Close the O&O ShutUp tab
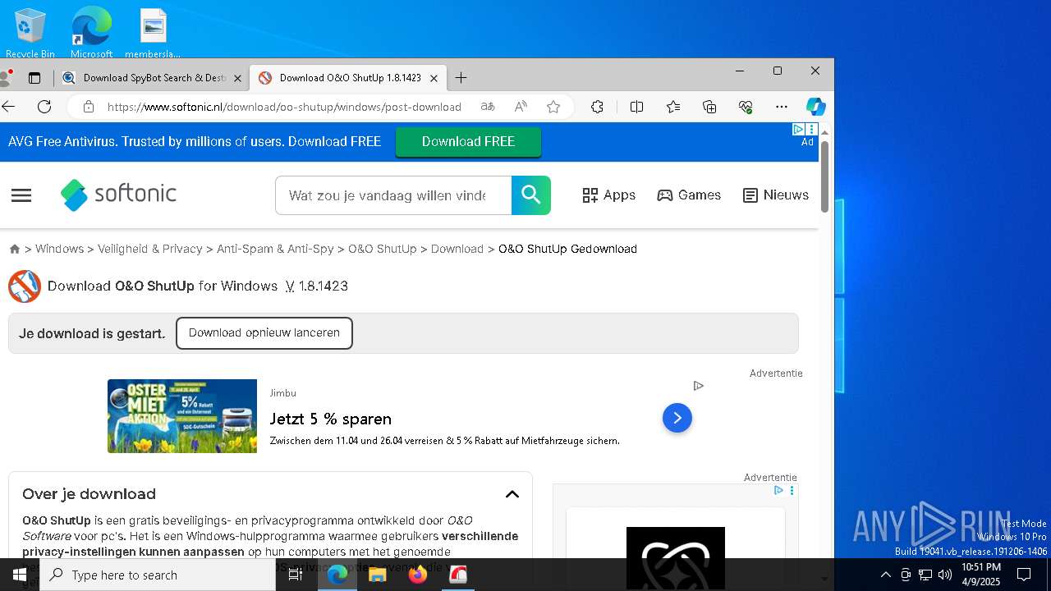1051x591 pixels. (x=434, y=78)
